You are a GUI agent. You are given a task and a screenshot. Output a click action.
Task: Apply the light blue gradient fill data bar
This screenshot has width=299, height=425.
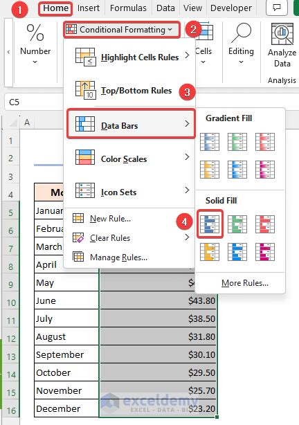(x=237, y=170)
